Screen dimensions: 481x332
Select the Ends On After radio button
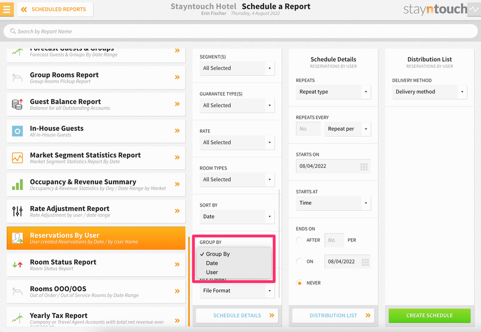coord(300,240)
